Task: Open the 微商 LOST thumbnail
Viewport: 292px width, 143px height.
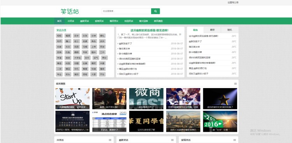Action: coord(146,99)
